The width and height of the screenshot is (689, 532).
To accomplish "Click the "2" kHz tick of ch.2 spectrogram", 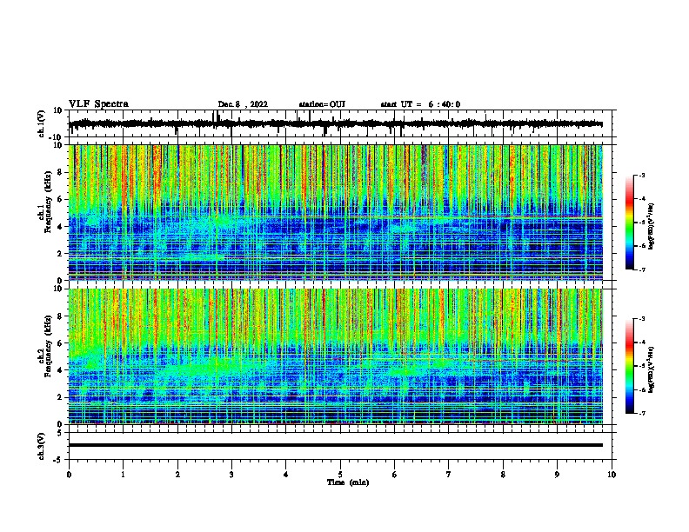I will click(61, 397).
